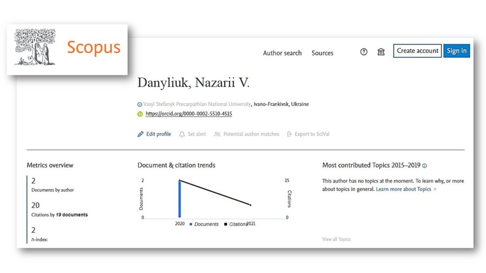Follow the Learn more about Topics link
The image size is (486, 273).
(403, 189)
